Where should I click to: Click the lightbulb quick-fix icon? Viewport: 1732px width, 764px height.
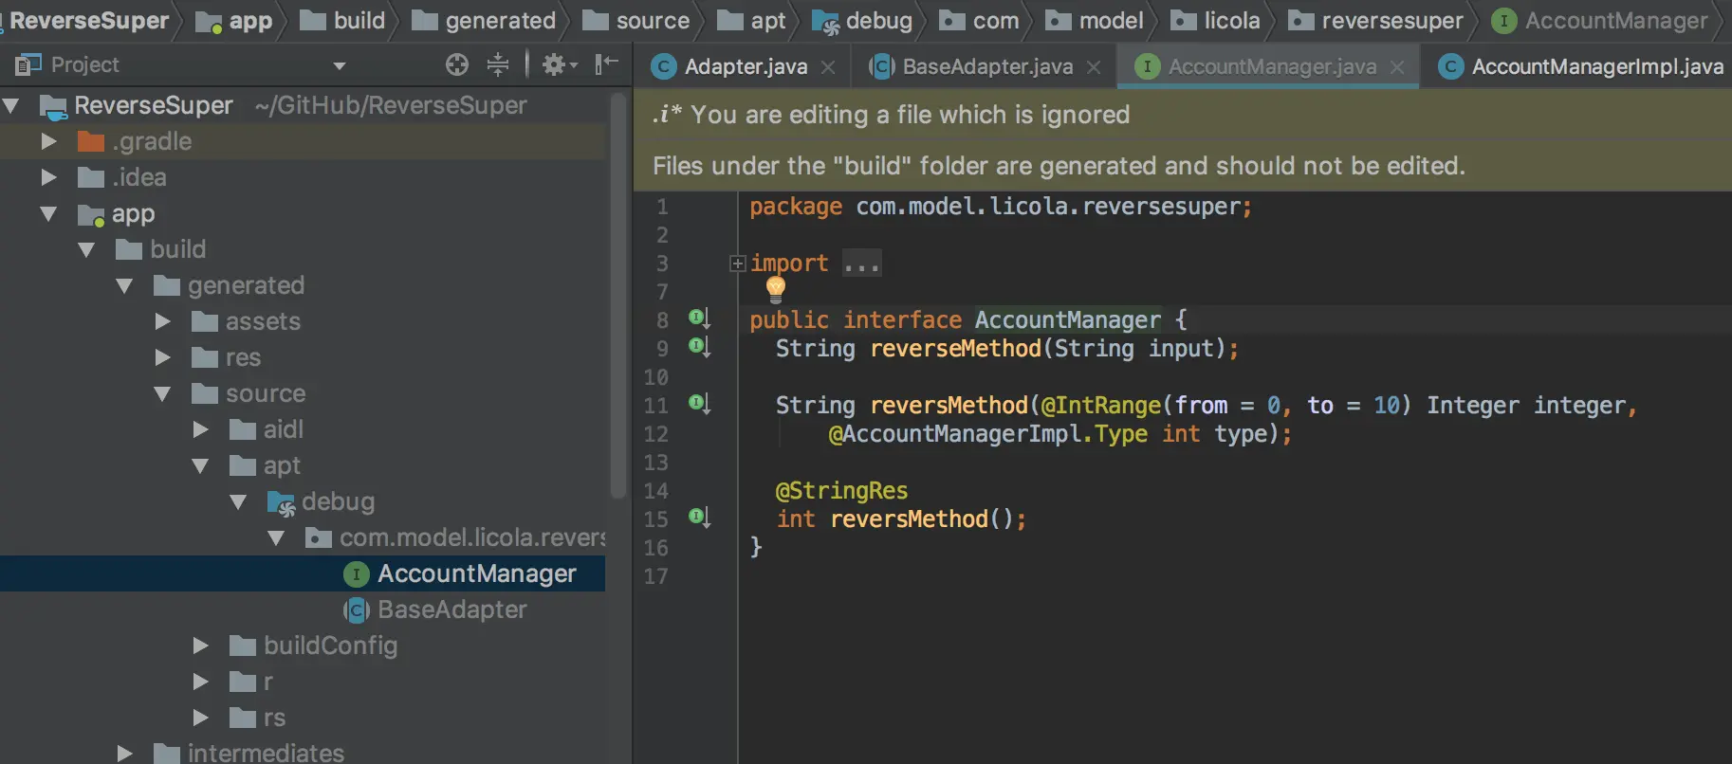pos(776,289)
